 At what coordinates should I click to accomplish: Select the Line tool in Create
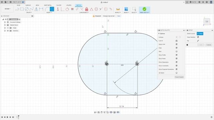point(17,9)
